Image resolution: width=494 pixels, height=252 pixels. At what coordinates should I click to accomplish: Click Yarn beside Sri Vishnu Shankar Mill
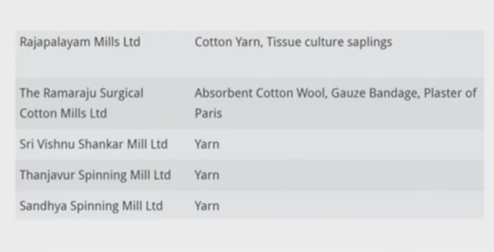207,145
